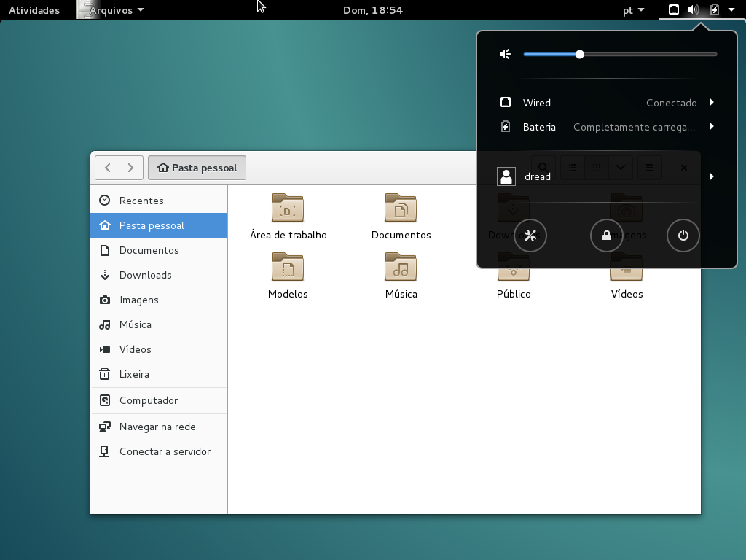Open system settings wrench icon
Image resolution: width=746 pixels, height=560 pixels.
coord(530,236)
